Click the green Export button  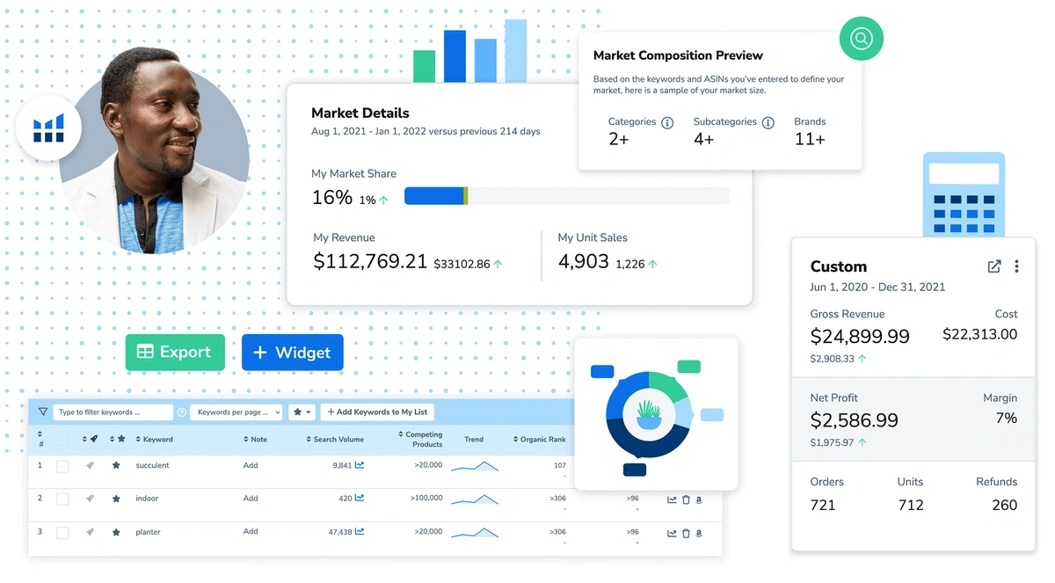tap(175, 352)
